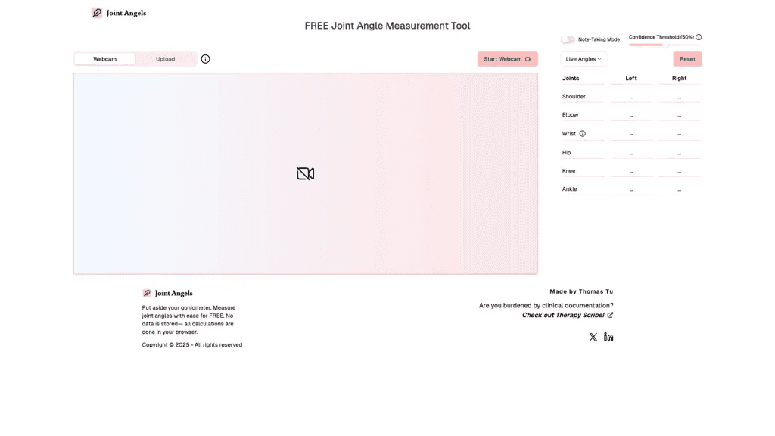Image resolution: width=775 pixels, height=436 pixels.
Task: Click the external link icon after Therapy Scribe
Action: pos(611,315)
